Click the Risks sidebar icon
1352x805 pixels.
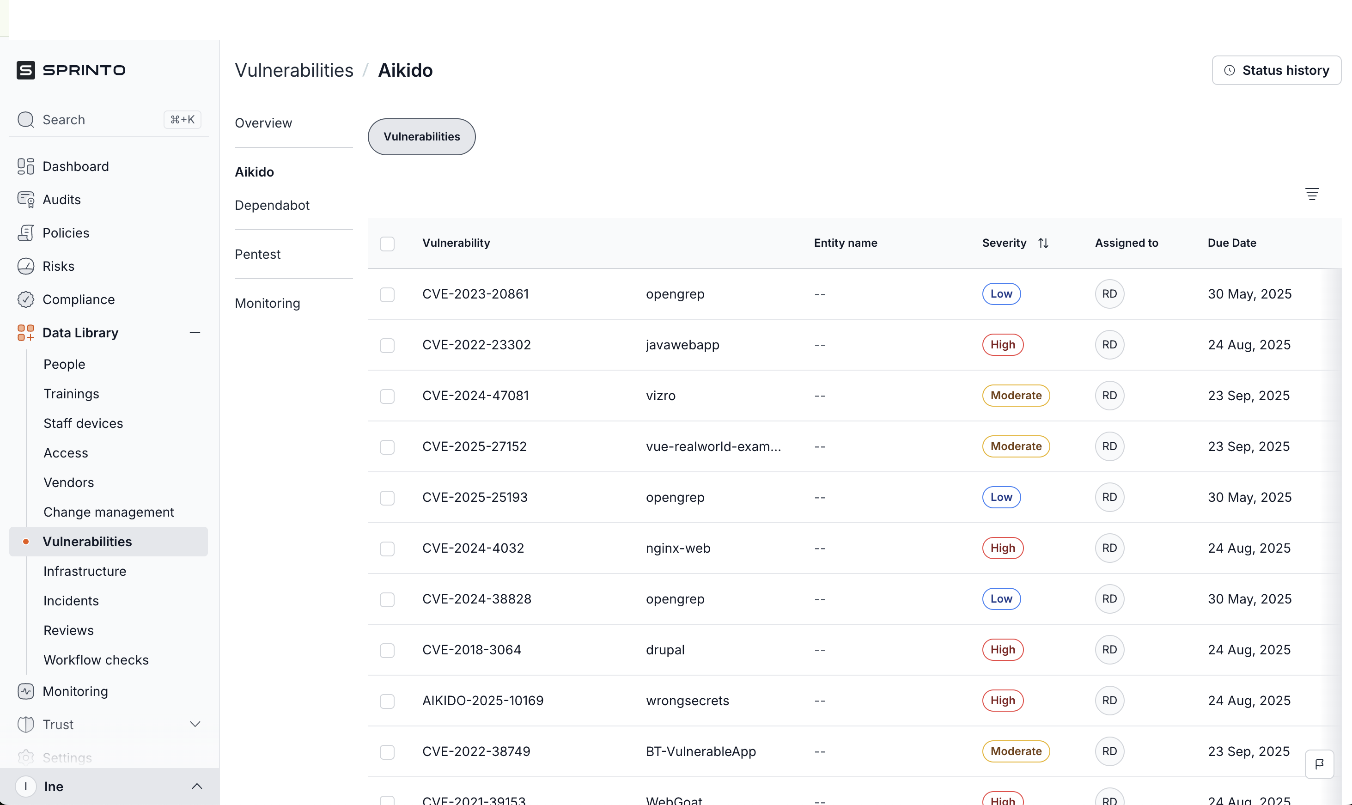[25, 266]
